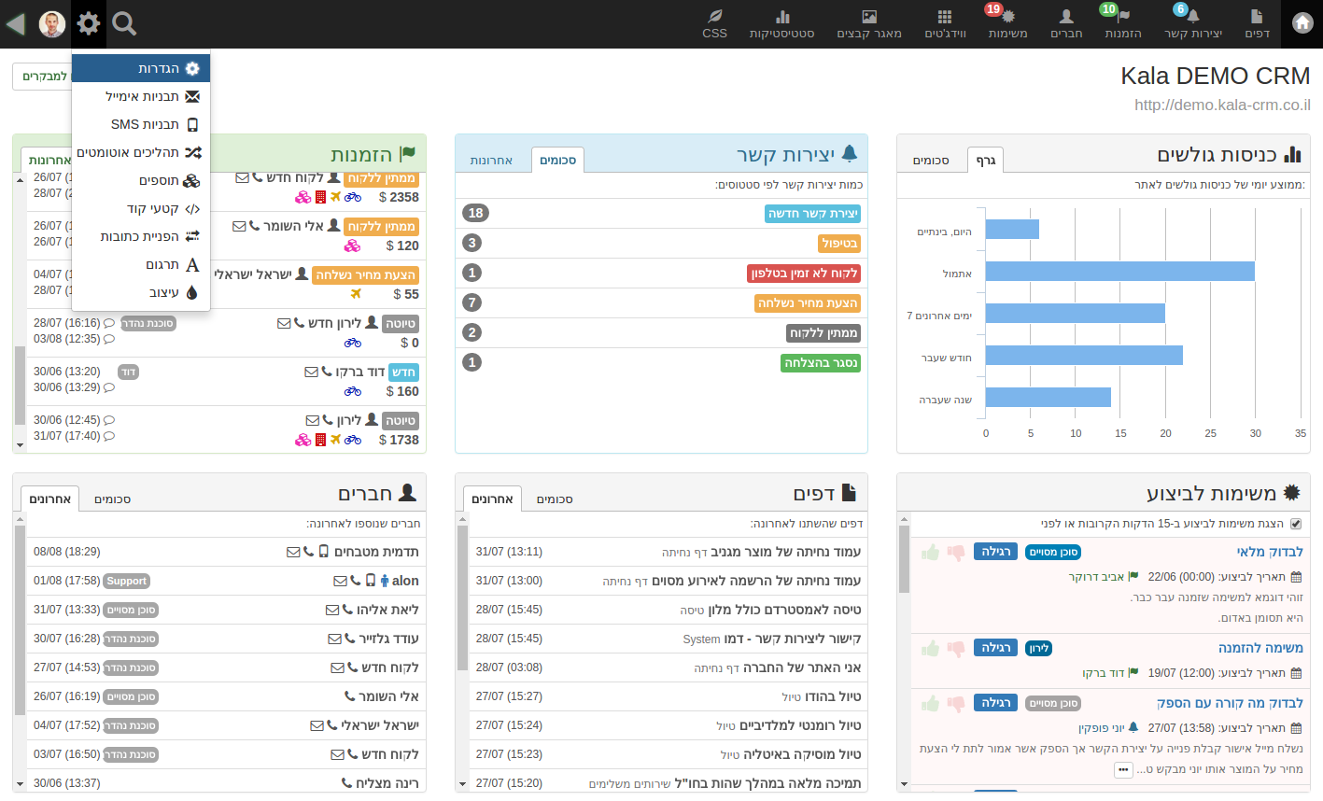The image size is (1323, 801).
Task: Click thumbs up on משימה להזמנה task
Action: 930,649
